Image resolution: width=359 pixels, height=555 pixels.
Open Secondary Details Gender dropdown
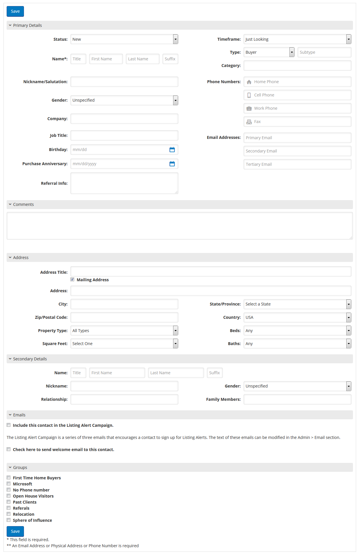[298, 386]
